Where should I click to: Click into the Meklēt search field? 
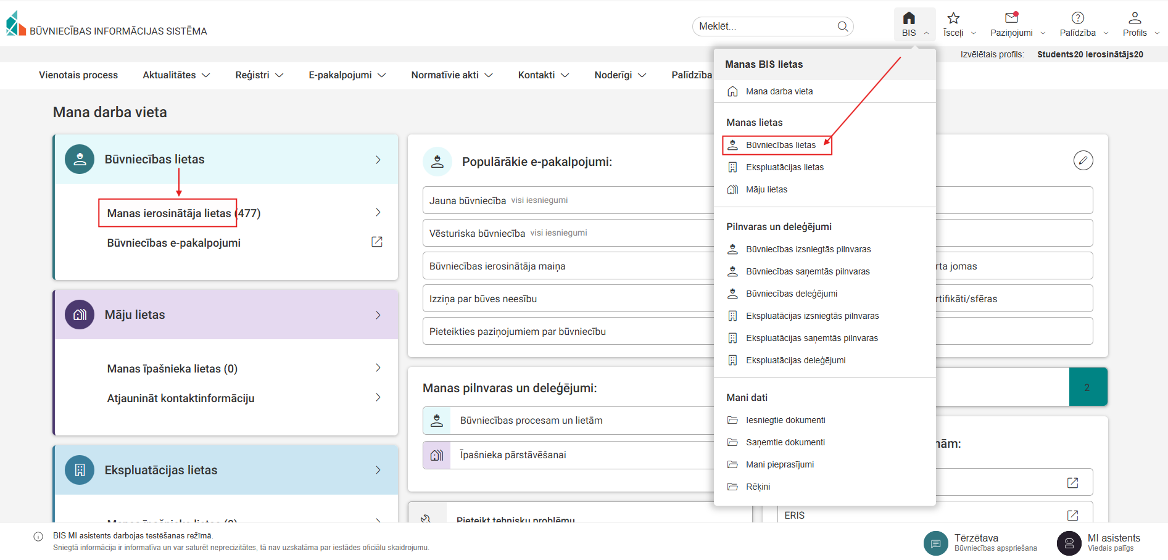pyautogui.click(x=765, y=26)
